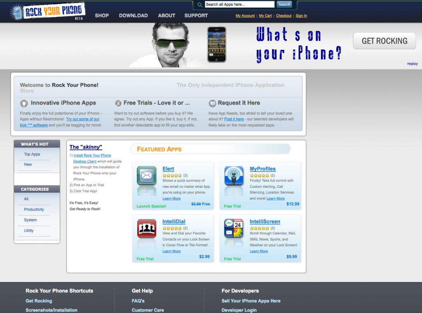Open the IntelliScreen title link

[x=265, y=222]
